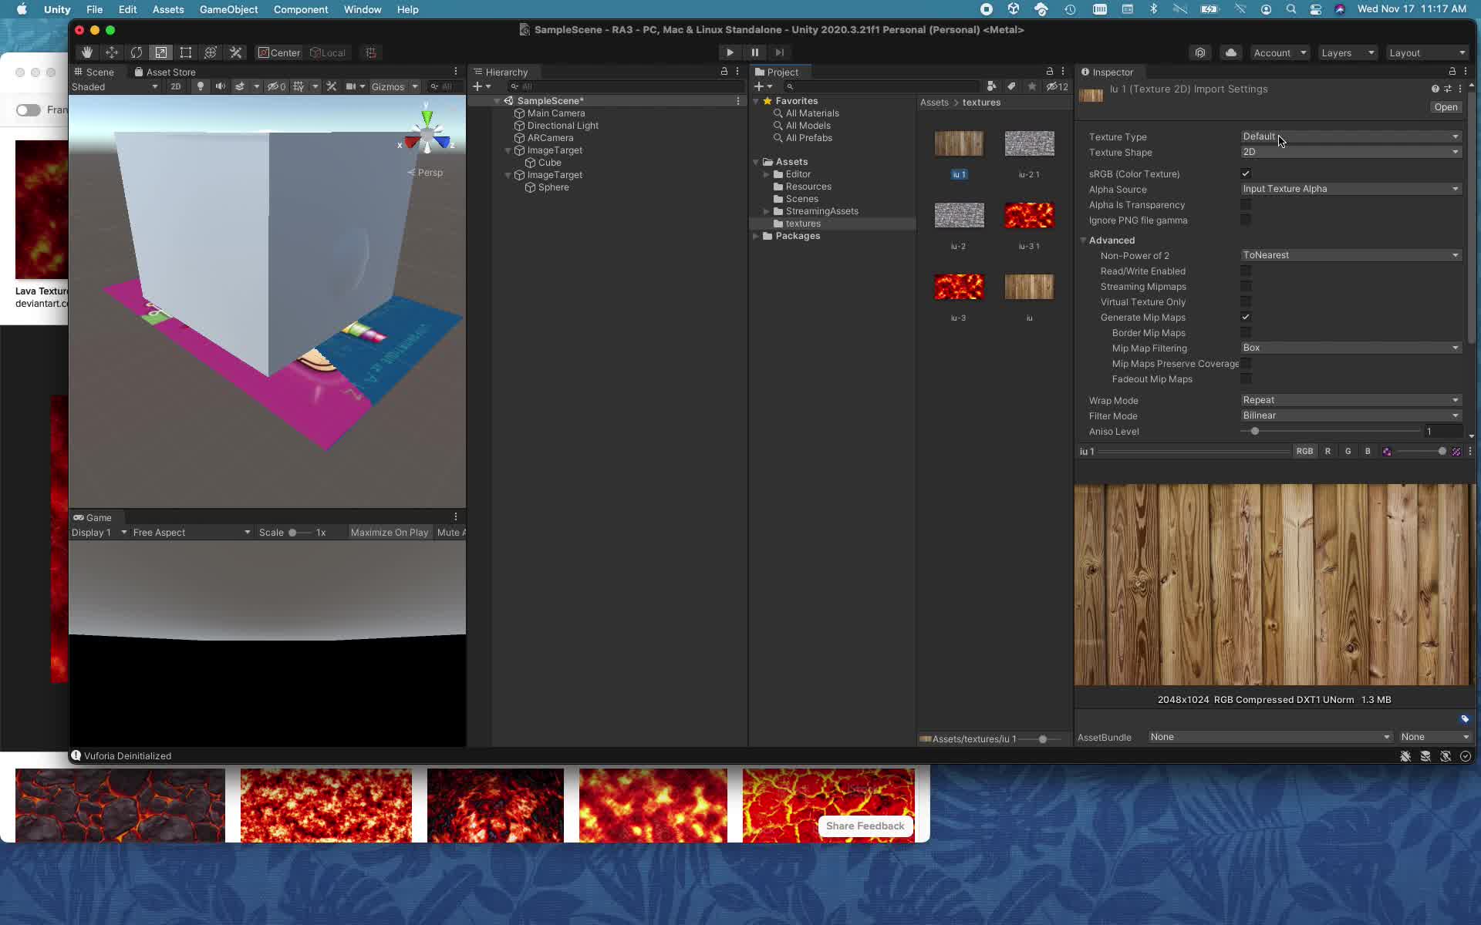1481x925 pixels.
Task: Open Wrap Mode dropdown
Action: point(1351,400)
